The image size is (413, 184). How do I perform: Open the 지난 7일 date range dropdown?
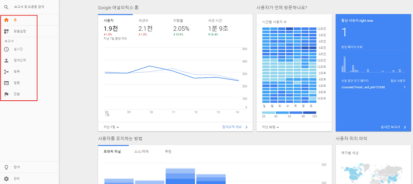[x=111, y=127]
